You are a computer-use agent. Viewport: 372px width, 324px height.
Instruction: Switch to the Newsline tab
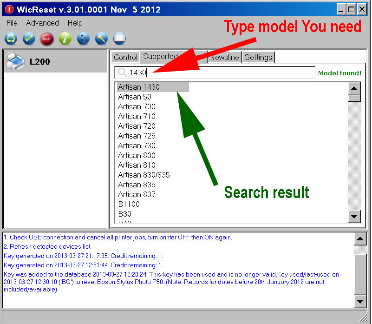coord(224,57)
